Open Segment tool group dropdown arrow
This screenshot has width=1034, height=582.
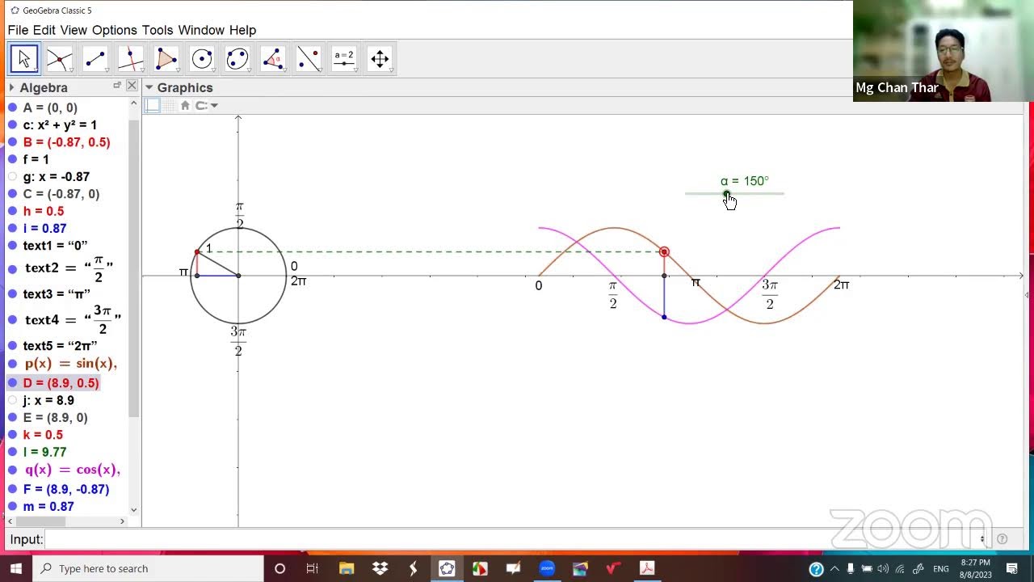point(107,71)
